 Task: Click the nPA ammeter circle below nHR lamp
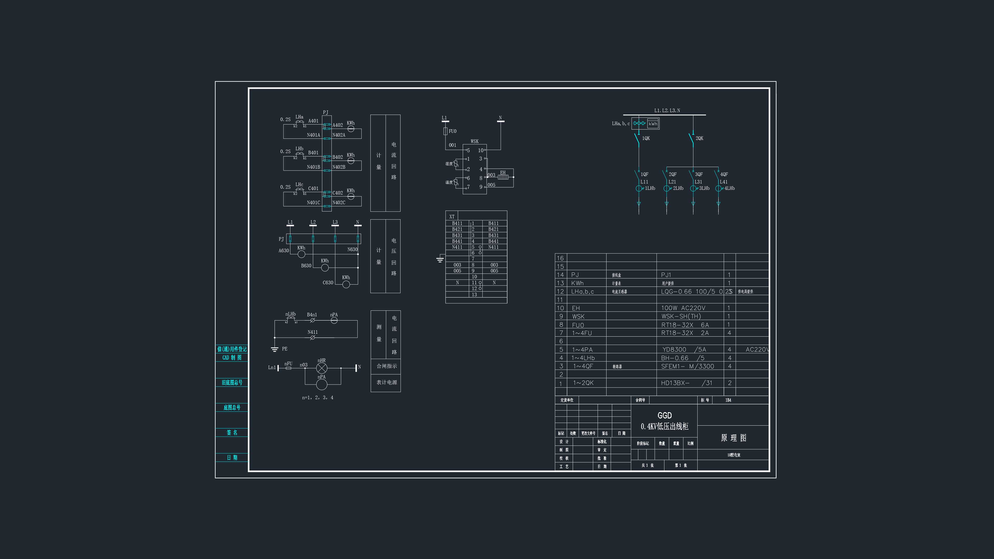tap(322, 385)
